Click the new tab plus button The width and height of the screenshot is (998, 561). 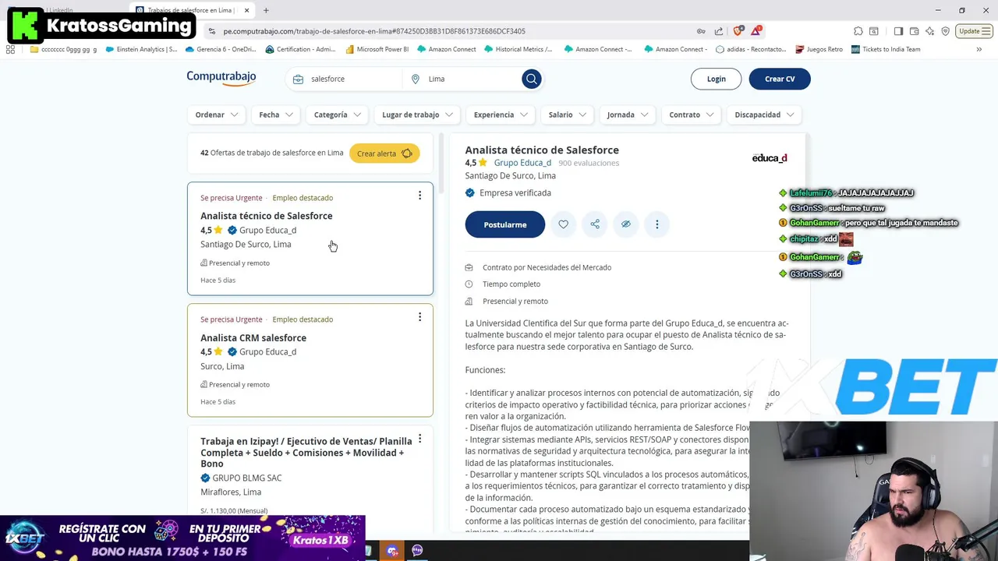(266, 10)
